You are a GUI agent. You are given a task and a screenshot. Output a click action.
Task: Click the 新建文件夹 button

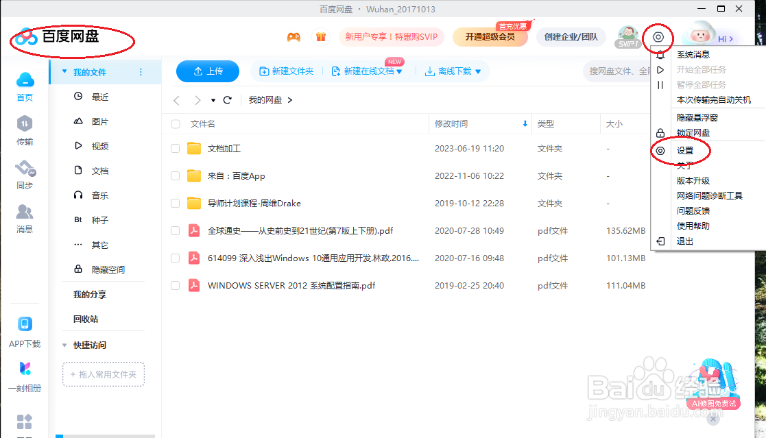(x=286, y=71)
